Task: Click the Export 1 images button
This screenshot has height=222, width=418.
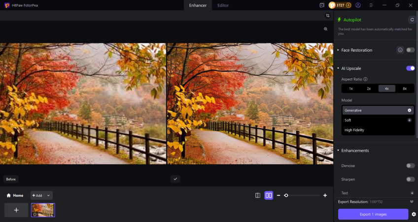Action: (373, 214)
